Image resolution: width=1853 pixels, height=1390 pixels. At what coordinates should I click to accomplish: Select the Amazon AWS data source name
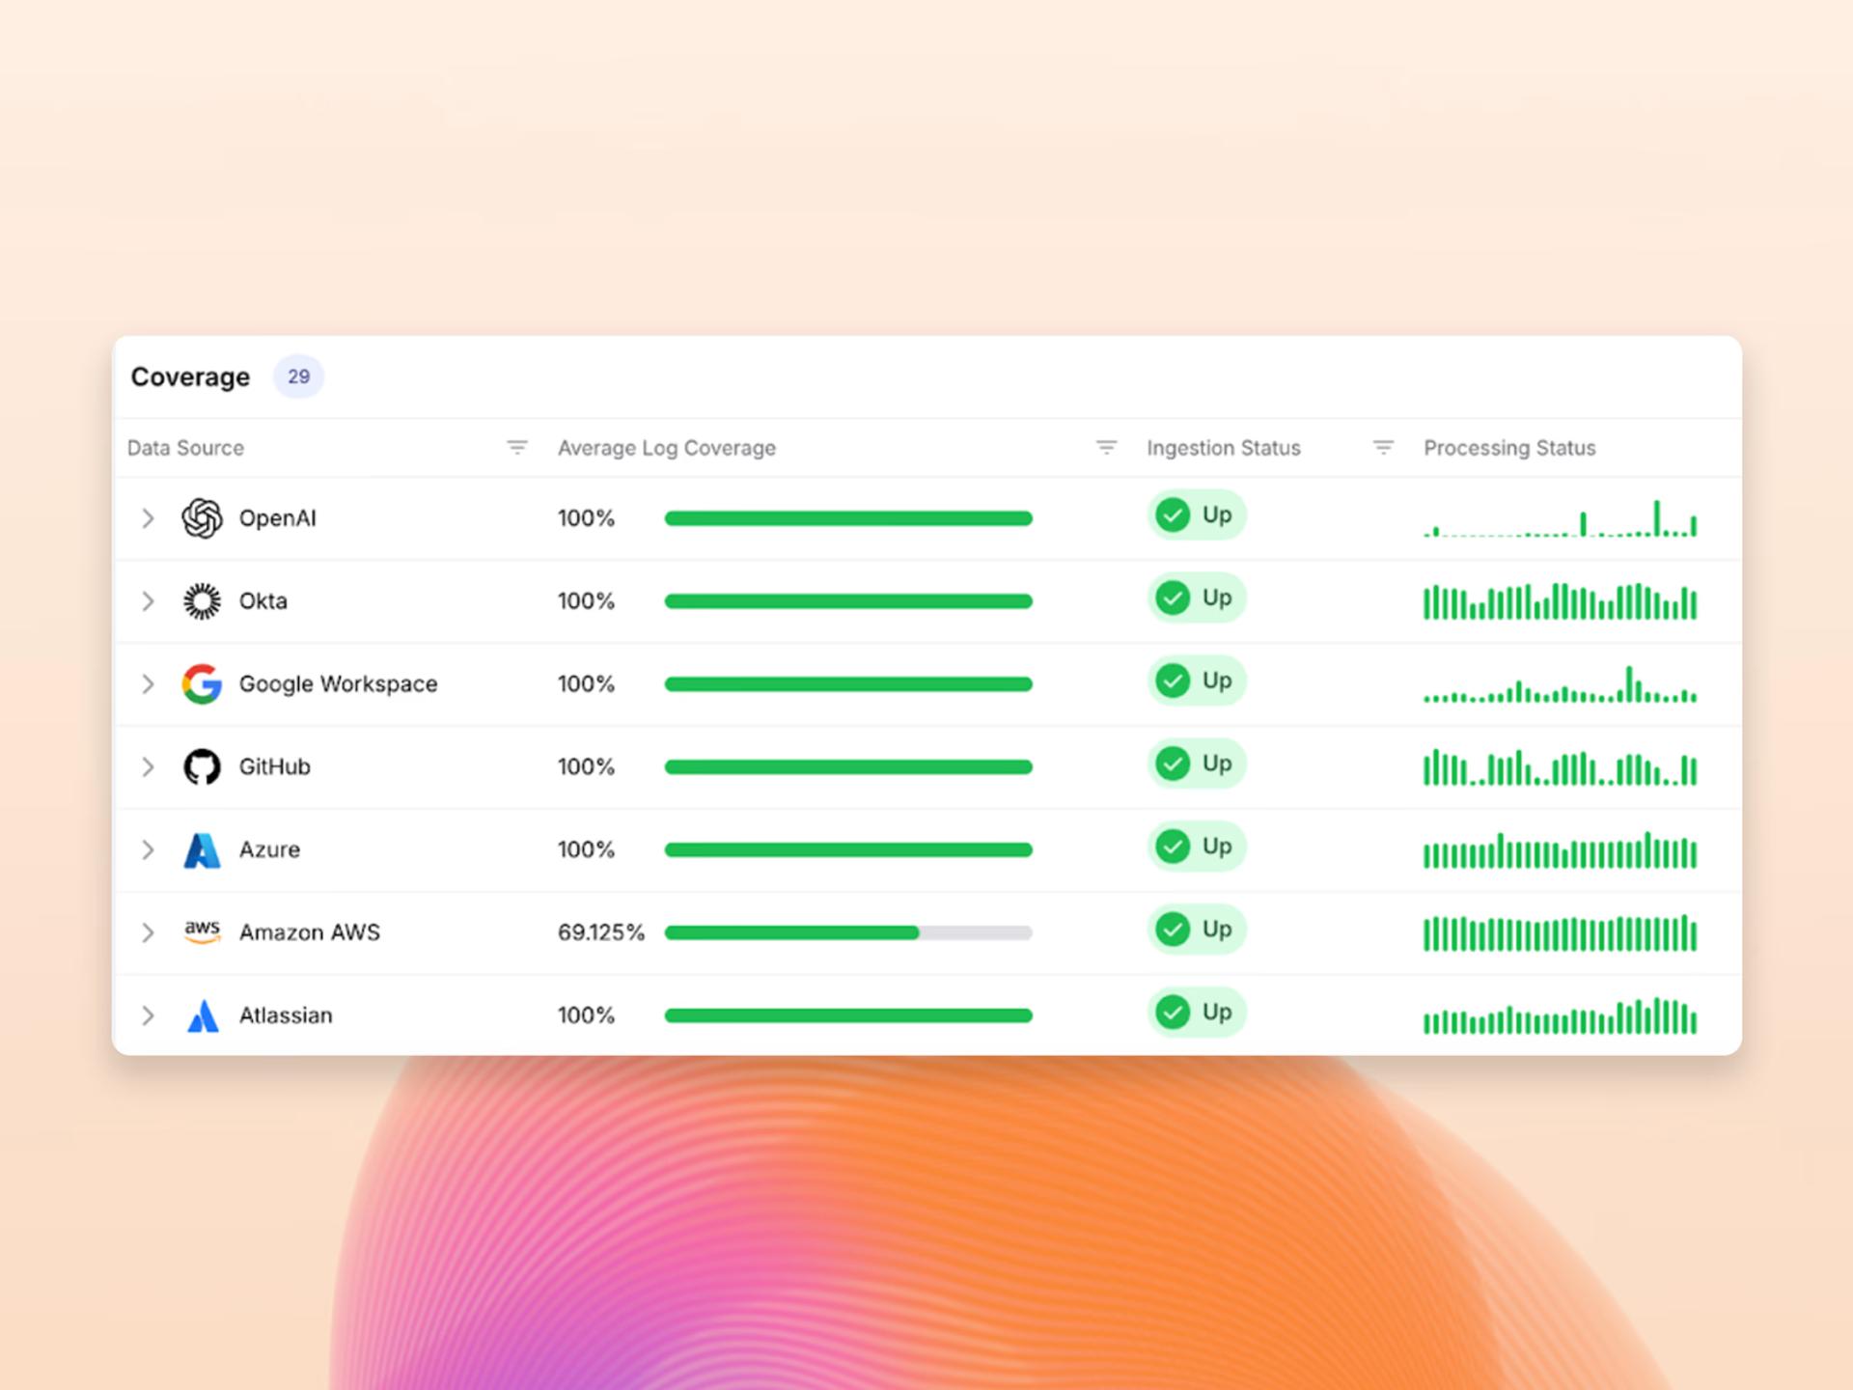(x=310, y=932)
